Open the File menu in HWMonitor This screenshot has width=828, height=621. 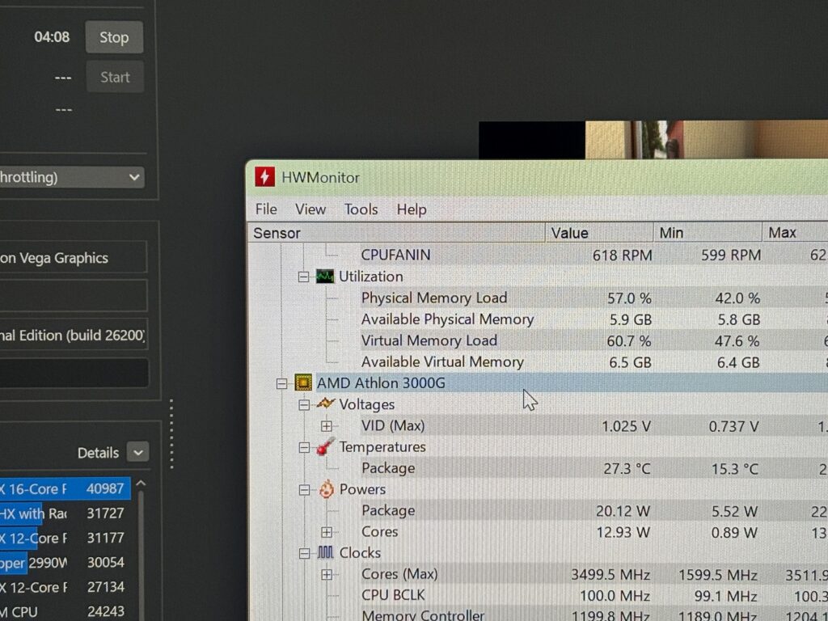266,209
